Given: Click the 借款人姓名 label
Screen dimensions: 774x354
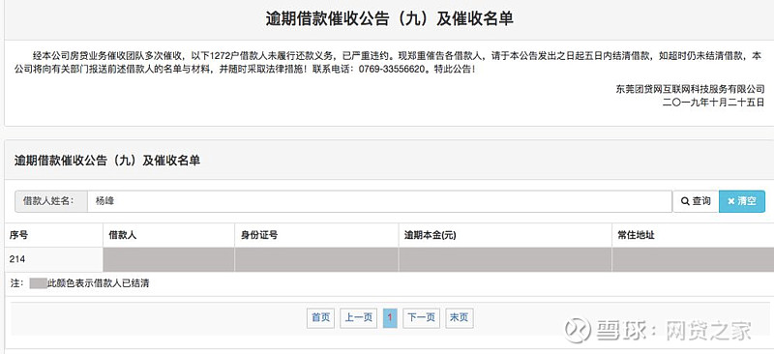Looking at the screenshot, I should 51,201.
